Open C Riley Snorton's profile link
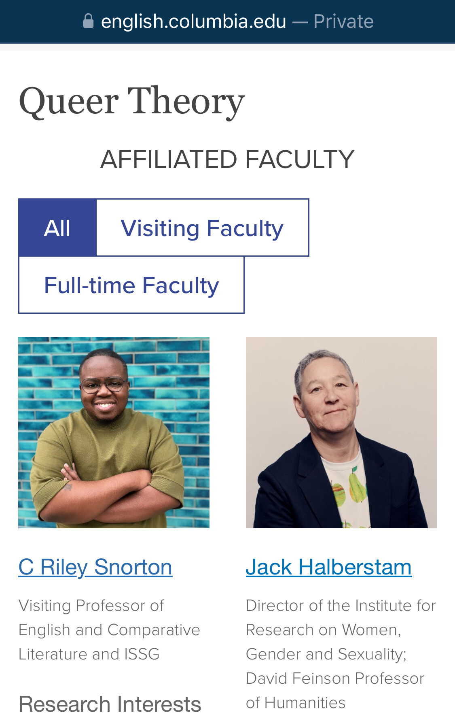This screenshot has height=721, width=455. tap(95, 567)
